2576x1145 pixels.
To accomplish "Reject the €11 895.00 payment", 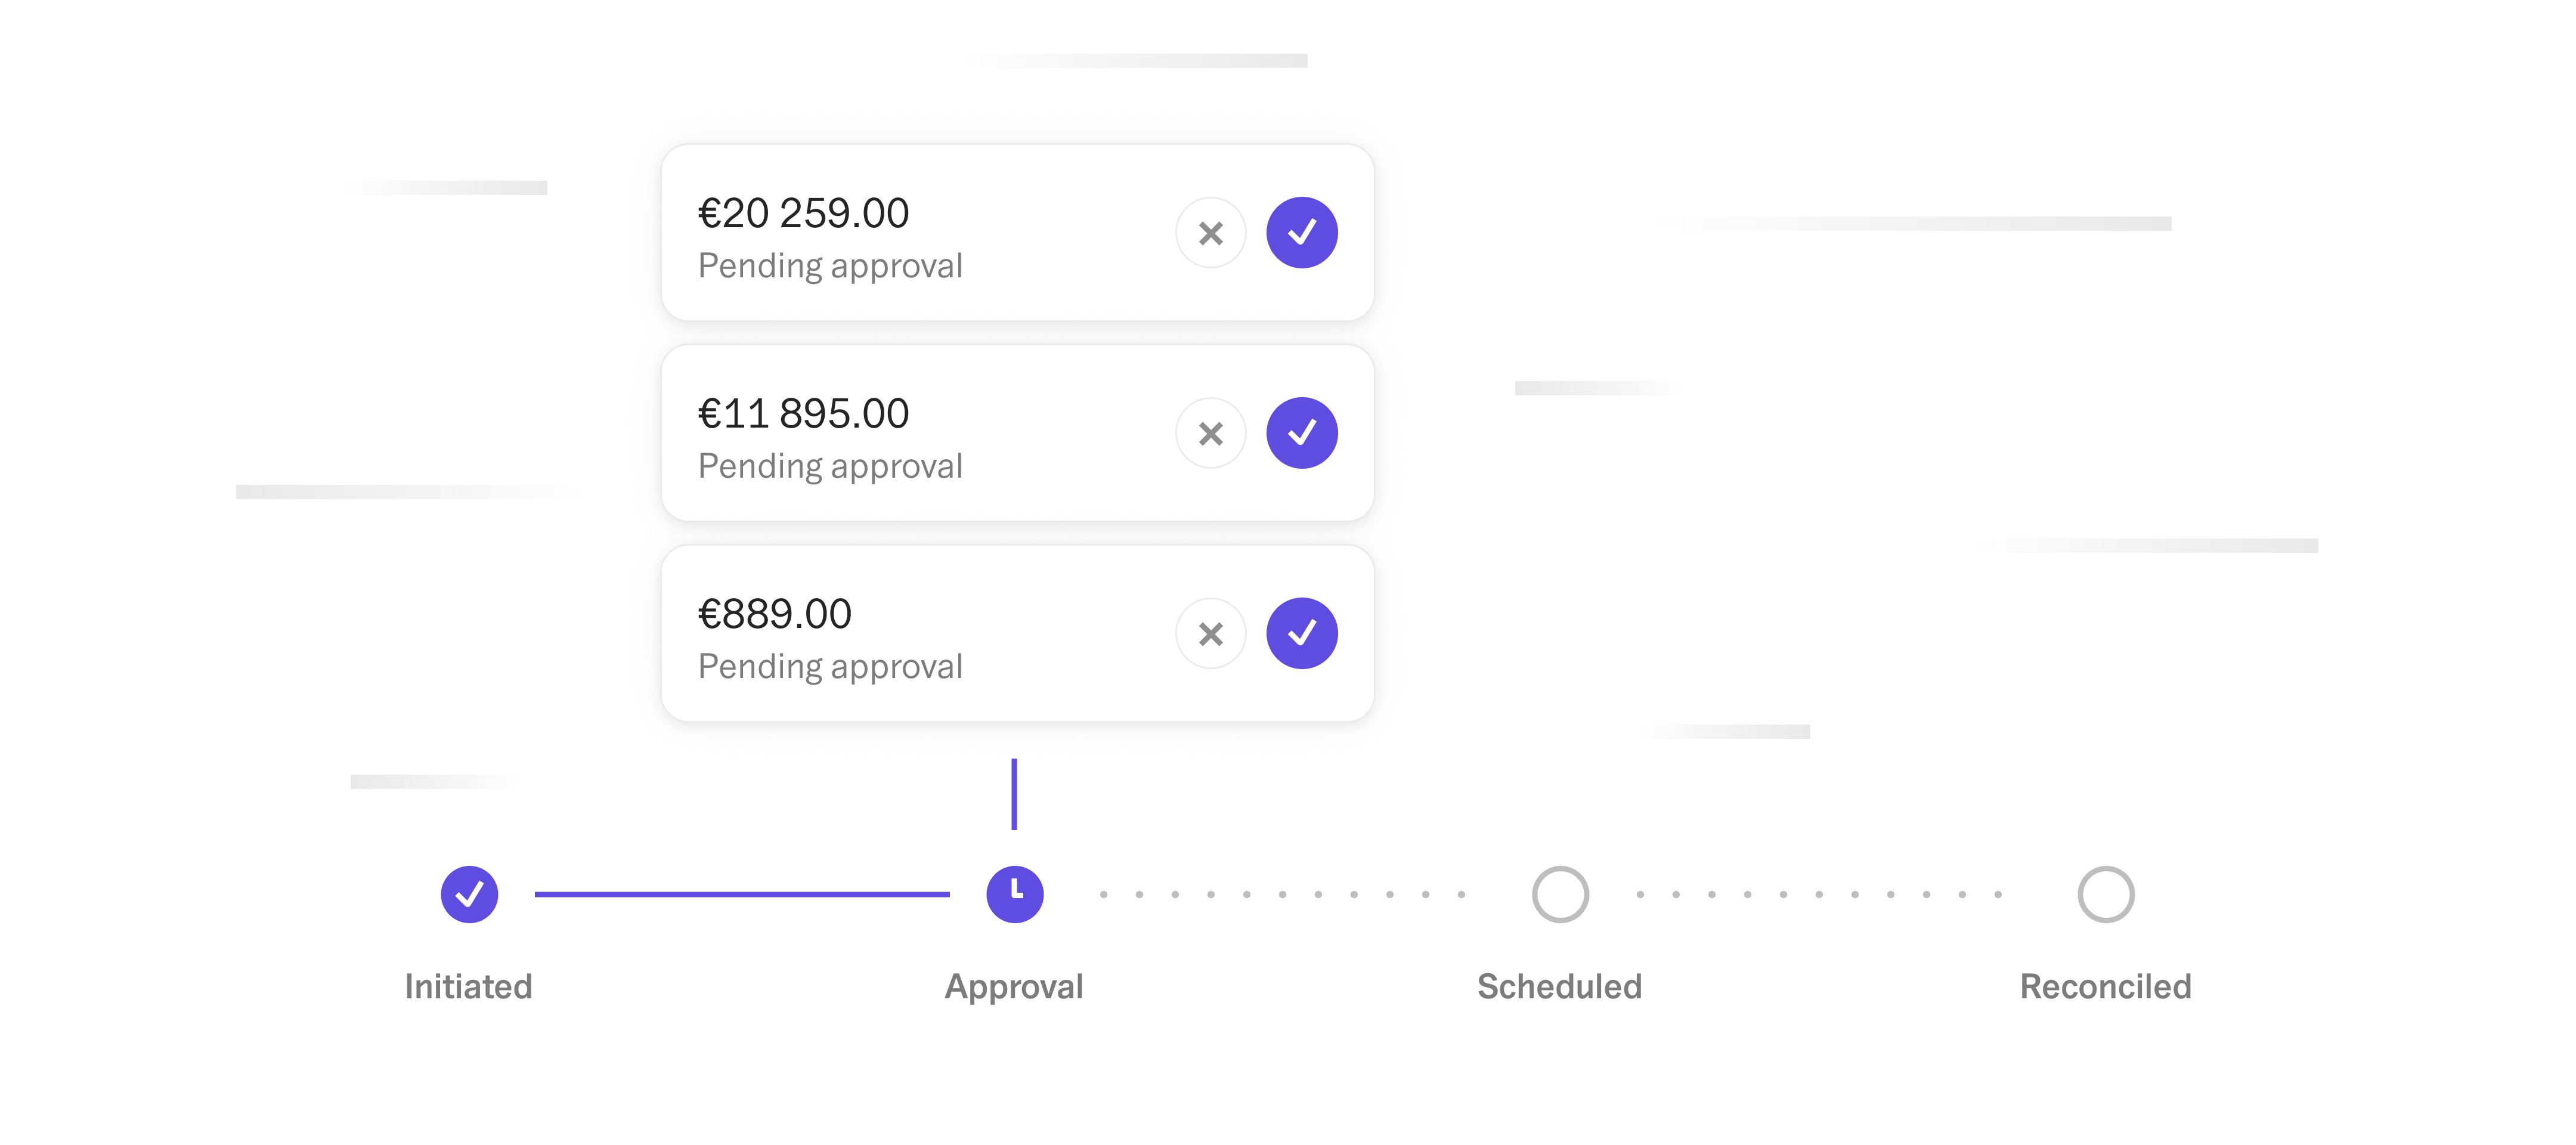I will [x=1210, y=433].
